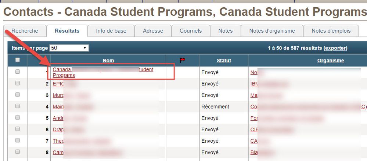Click the Récemment status in row 4
Image resolution: width=367 pixels, height=161 pixels.
[x=215, y=107]
